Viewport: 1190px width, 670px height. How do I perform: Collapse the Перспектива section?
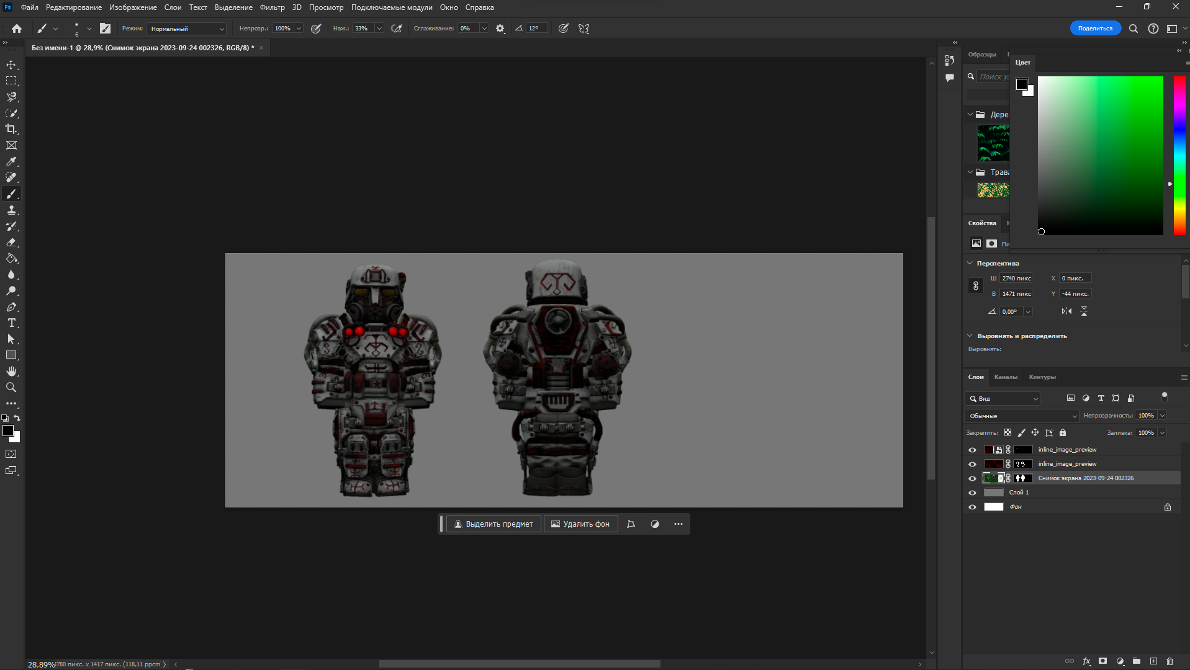pos(970,263)
